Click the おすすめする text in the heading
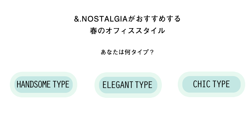 [158, 19]
